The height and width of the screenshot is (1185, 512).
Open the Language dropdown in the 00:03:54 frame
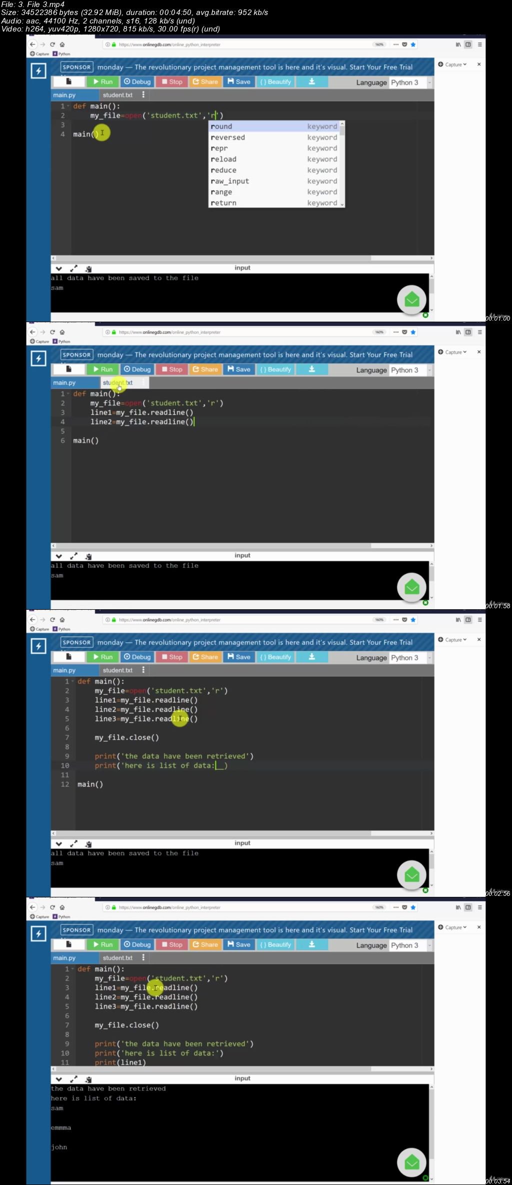[x=410, y=945]
